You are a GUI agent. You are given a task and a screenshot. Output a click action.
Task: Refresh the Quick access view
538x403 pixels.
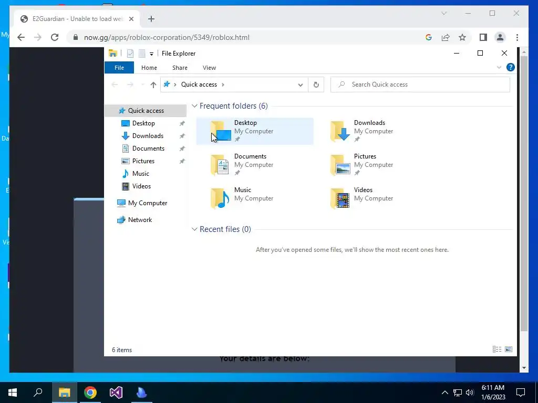[x=316, y=84]
